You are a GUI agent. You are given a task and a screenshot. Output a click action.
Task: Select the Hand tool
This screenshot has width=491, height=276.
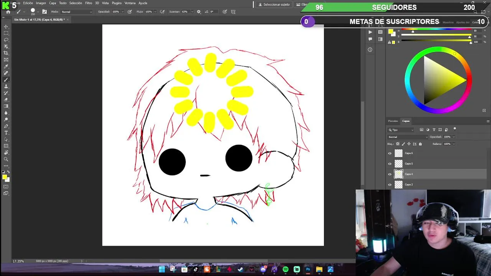coord(6,153)
